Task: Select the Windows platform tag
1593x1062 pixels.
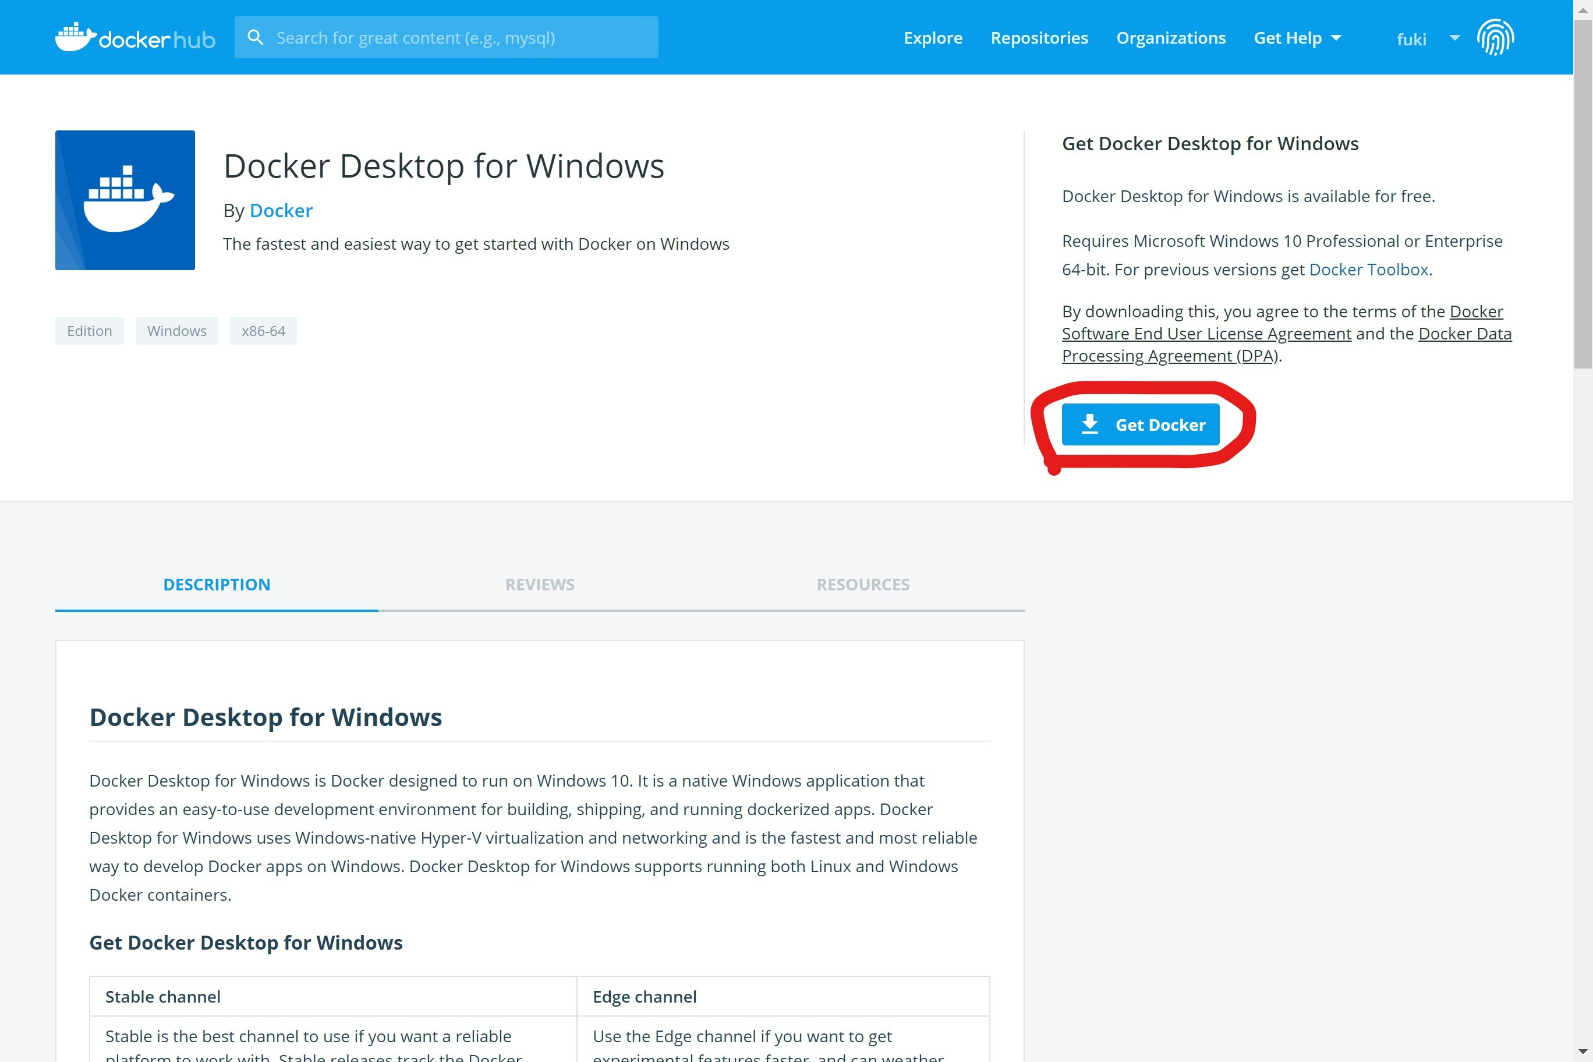Action: [x=176, y=331]
